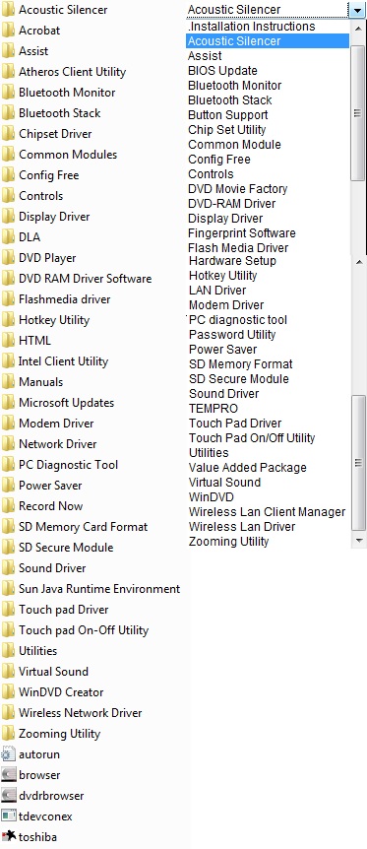Screen dimensions: 367x849
Task: Select the Common Modules folder icon
Action: pyautogui.click(x=8, y=155)
